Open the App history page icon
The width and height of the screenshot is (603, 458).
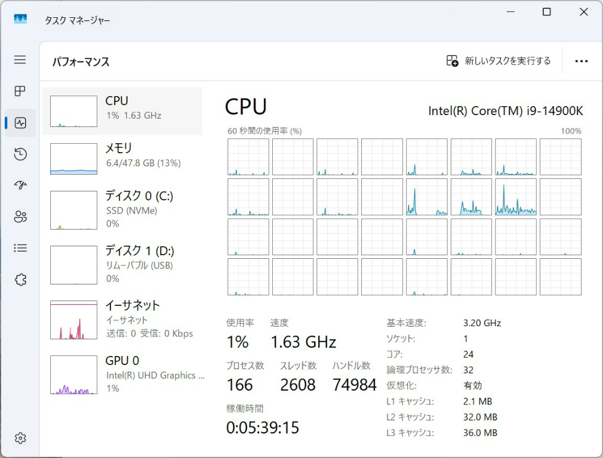coord(20,154)
